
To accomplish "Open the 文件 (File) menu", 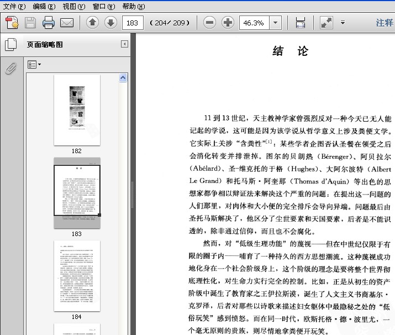I will (14, 6).
